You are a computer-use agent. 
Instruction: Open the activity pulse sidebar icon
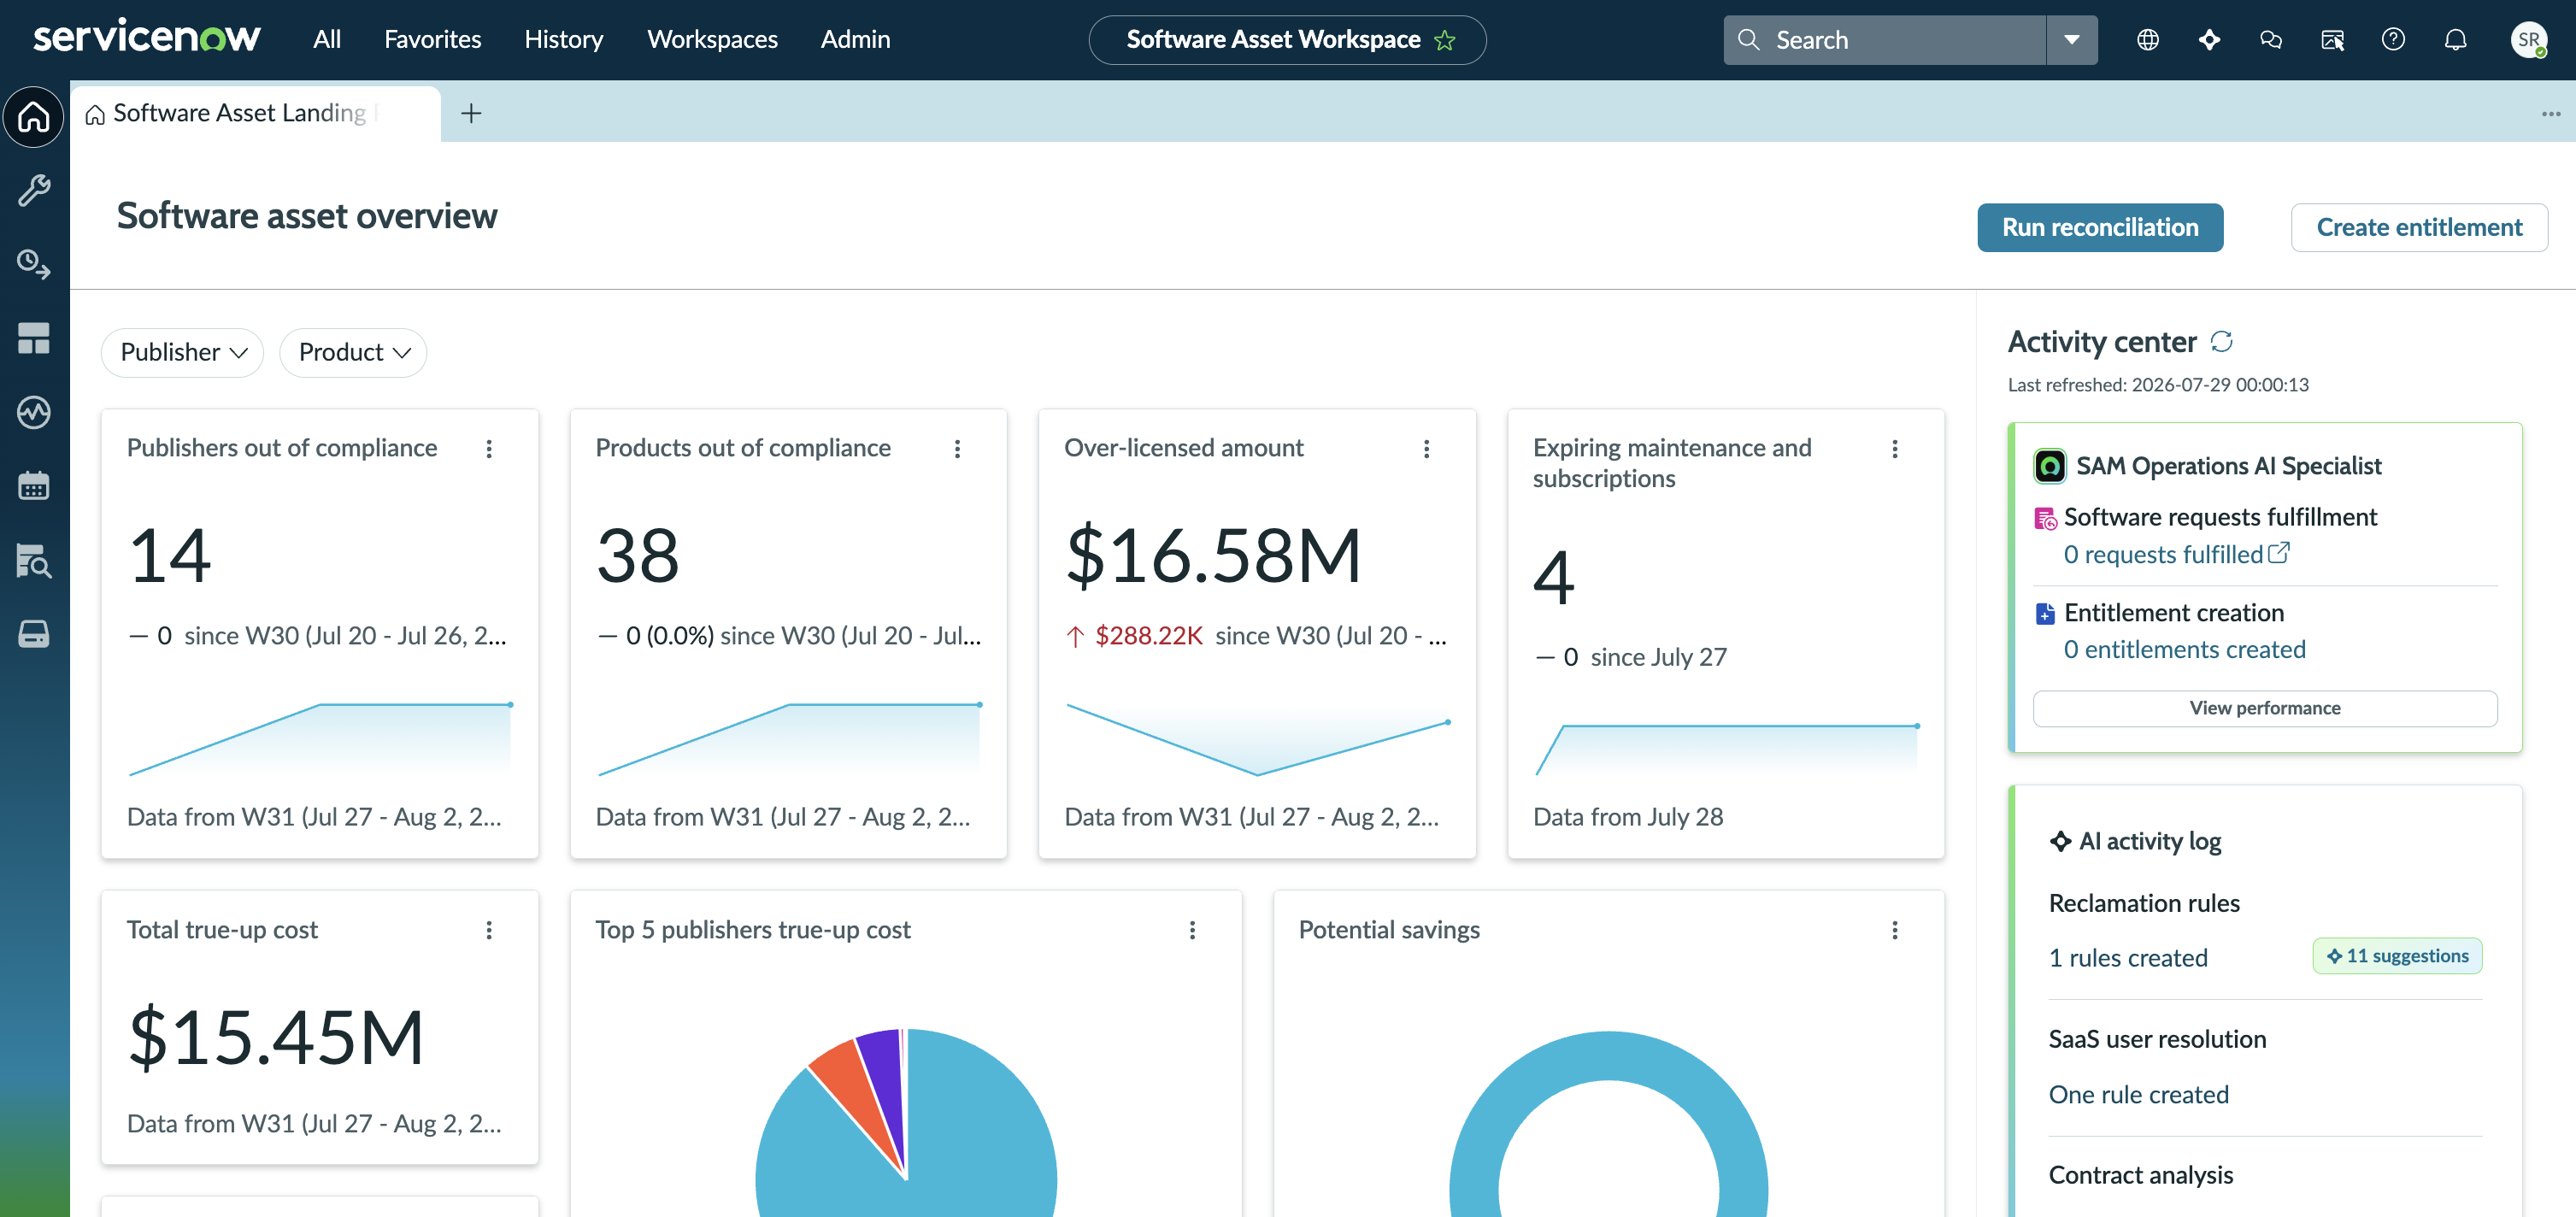click(x=34, y=412)
